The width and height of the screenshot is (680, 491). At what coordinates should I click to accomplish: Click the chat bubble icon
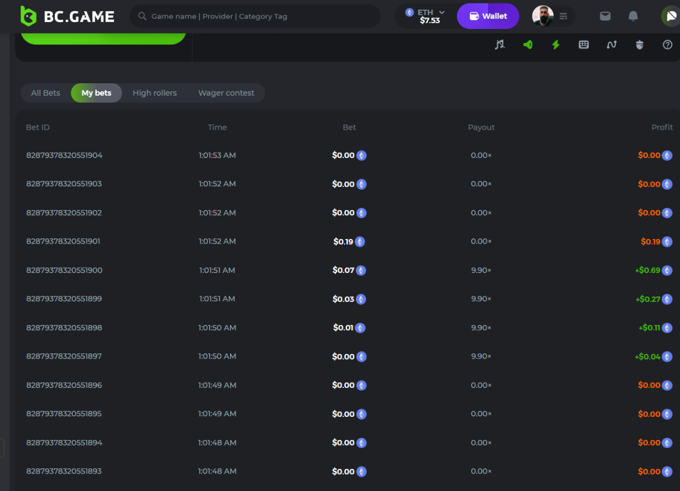coord(670,16)
